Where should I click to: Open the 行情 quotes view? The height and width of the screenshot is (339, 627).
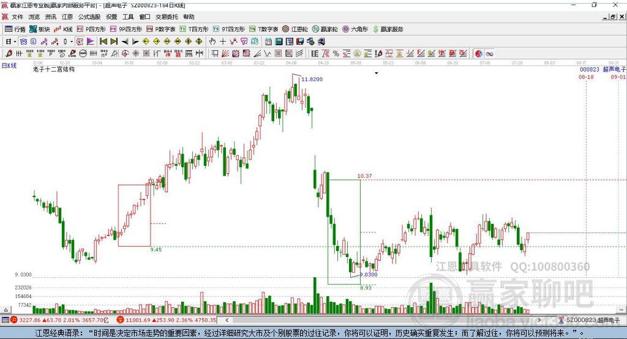pos(15,29)
